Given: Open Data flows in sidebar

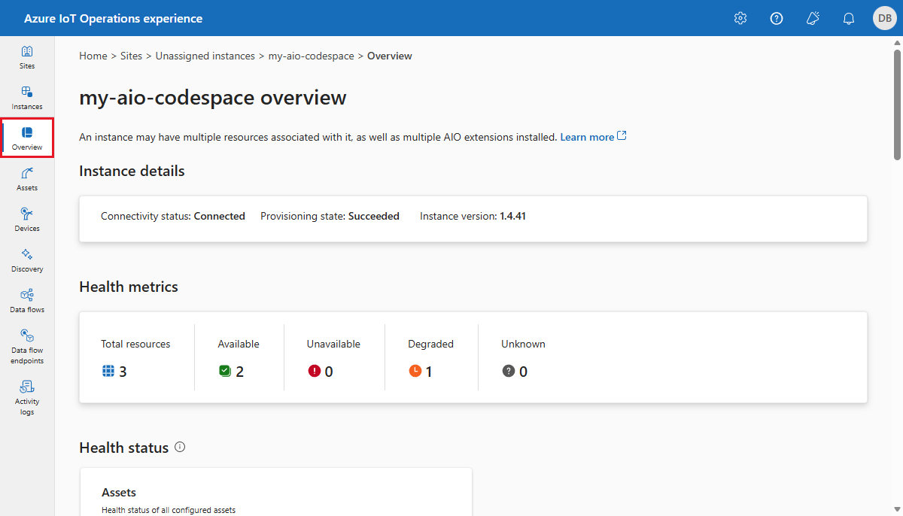Looking at the screenshot, I should (27, 301).
